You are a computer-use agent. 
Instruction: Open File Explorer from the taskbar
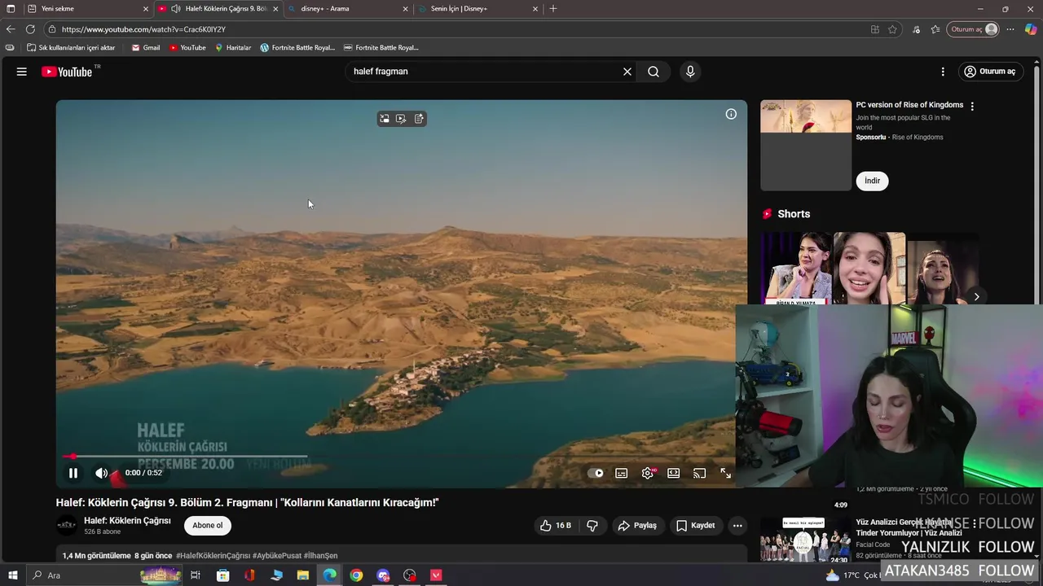[x=303, y=575]
